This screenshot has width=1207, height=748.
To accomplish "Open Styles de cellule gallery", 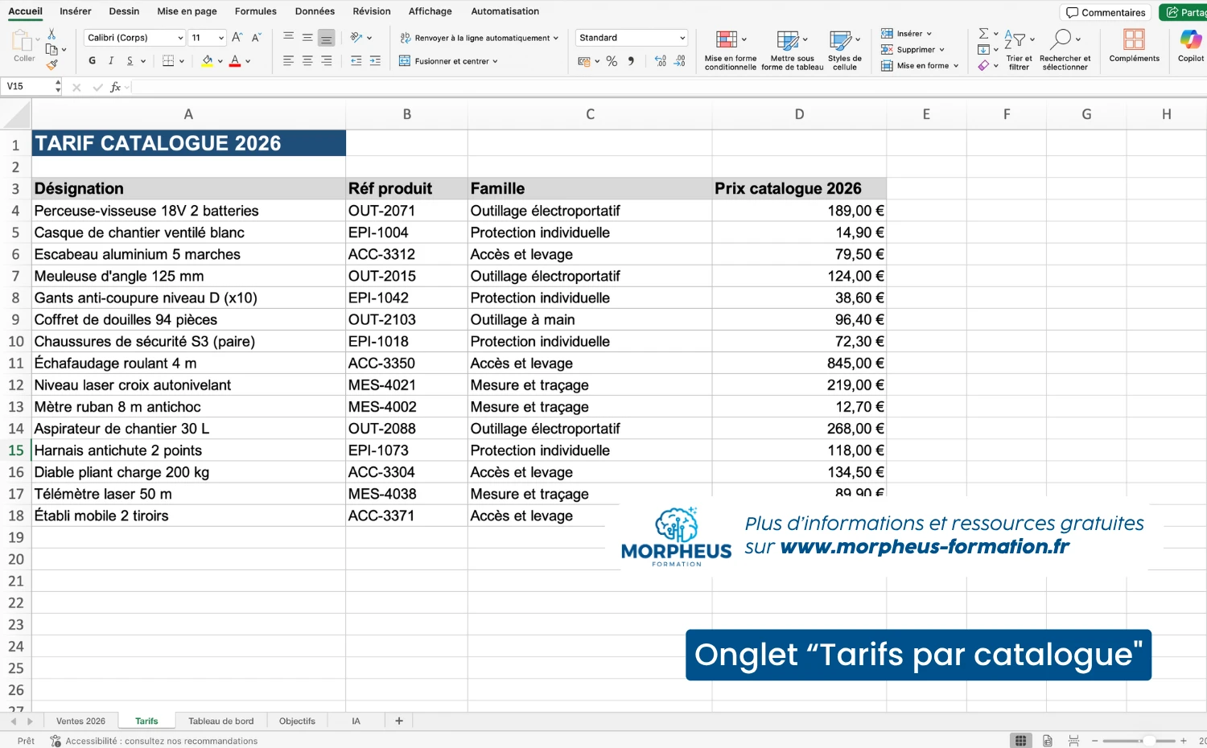I will [845, 50].
